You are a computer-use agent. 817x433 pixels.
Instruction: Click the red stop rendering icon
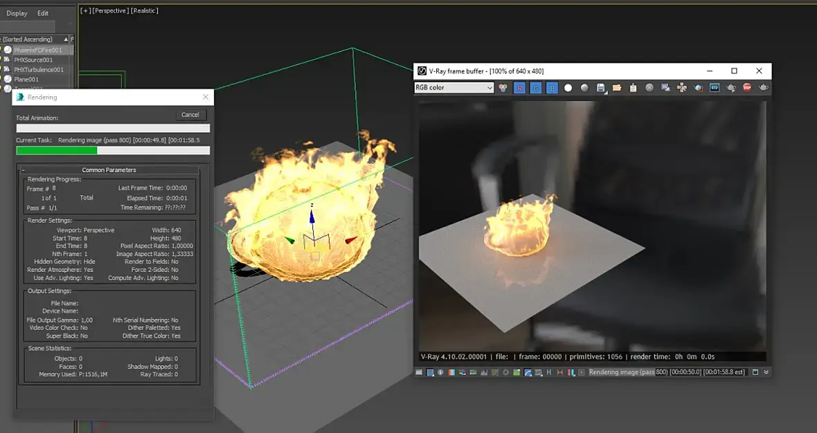pos(747,88)
